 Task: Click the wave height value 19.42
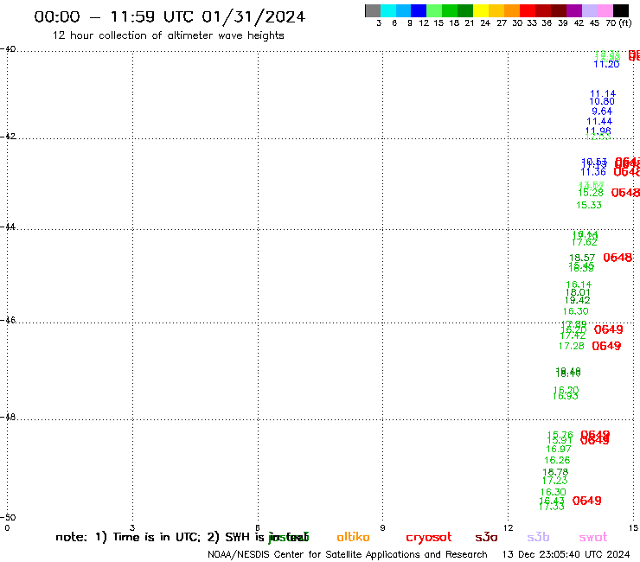(578, 300)
